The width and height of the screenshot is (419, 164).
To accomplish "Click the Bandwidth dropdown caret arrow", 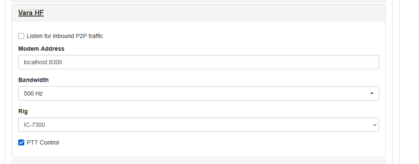I will point(372,93).
